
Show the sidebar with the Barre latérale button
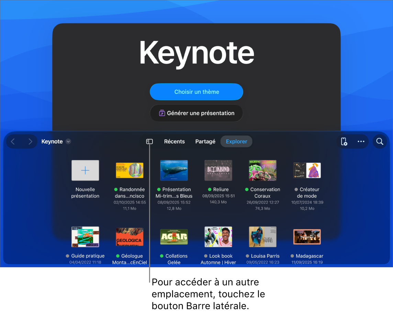point(149,142)
